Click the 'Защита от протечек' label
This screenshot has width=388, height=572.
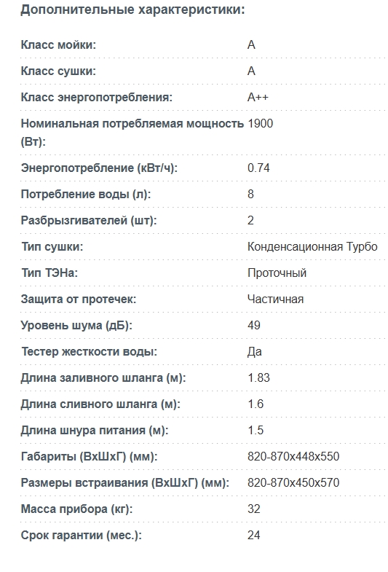79,299
